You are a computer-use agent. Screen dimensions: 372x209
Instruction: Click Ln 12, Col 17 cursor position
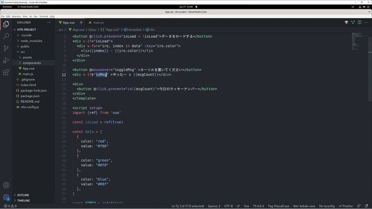click(x=188, y=206)
